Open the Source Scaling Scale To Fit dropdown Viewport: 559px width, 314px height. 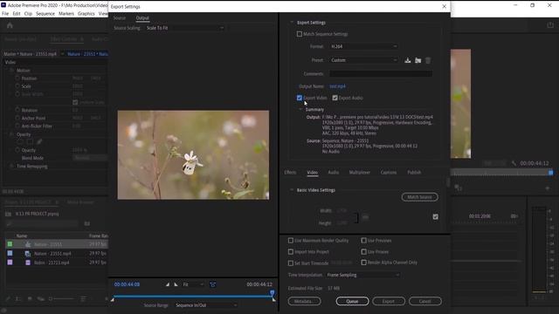click(x=184, y=28)
